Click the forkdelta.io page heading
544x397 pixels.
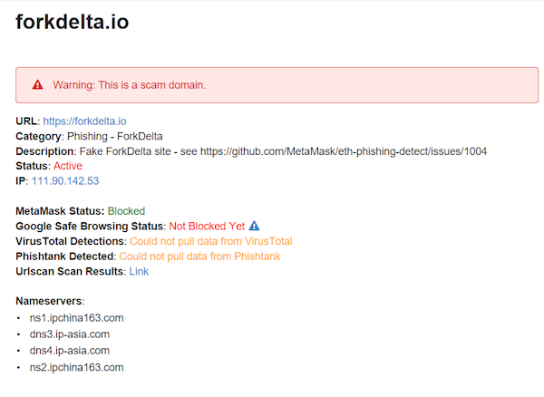(73, 22)
